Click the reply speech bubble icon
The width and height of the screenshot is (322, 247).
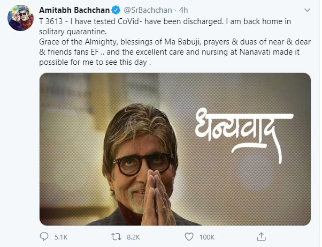click(x=44, y=235)
